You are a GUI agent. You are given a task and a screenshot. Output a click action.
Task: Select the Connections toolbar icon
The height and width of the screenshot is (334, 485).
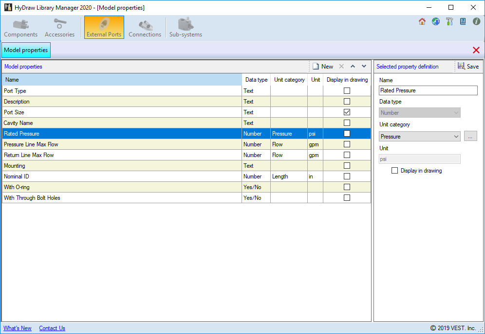coord(145,28)
